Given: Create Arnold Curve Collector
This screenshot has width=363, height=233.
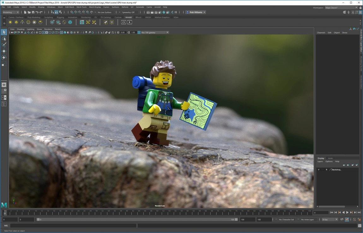Looking at the screenshot, I should tap(64, 22).
